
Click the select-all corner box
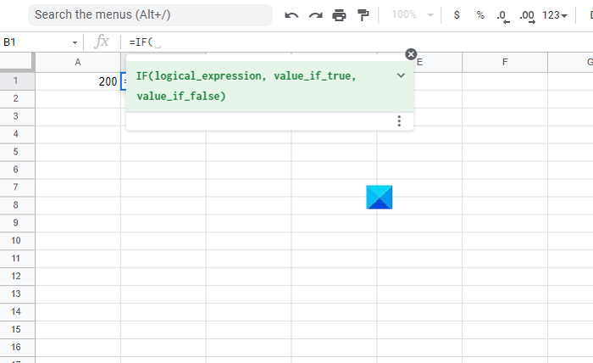click(x=16, y=61)
